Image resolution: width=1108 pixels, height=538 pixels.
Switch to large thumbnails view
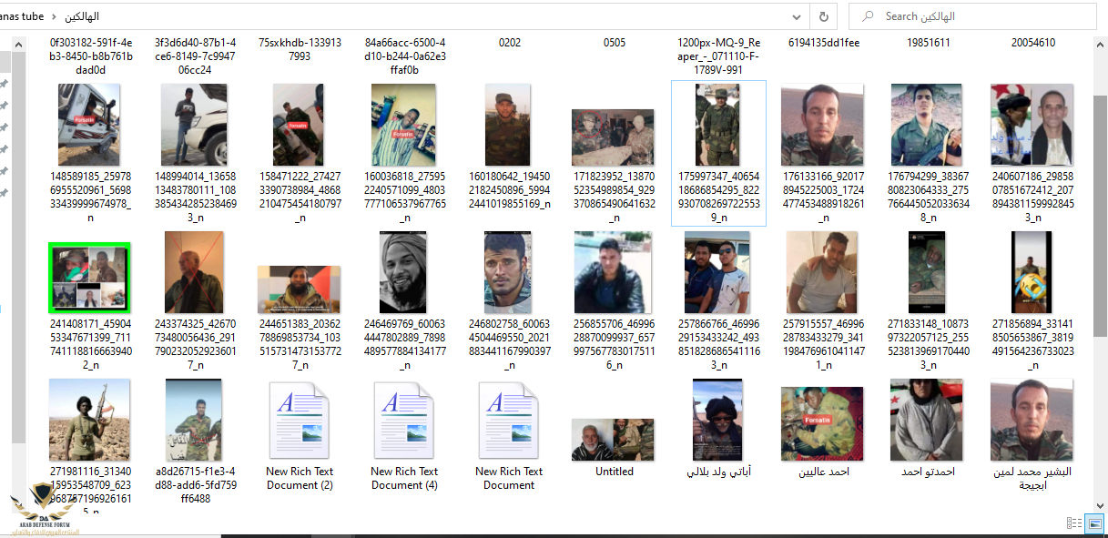point(1094,523)
